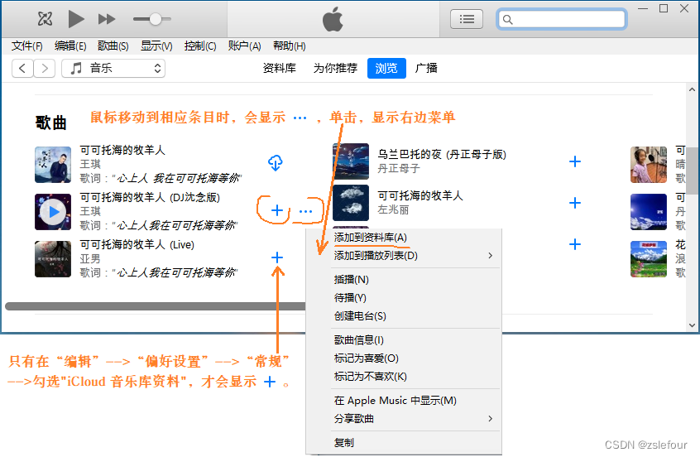
Task: Minimize the iTunes window
Action: [x=643, y=8]
